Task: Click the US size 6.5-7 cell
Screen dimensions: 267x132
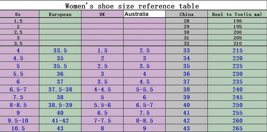Action: [18, 89]
